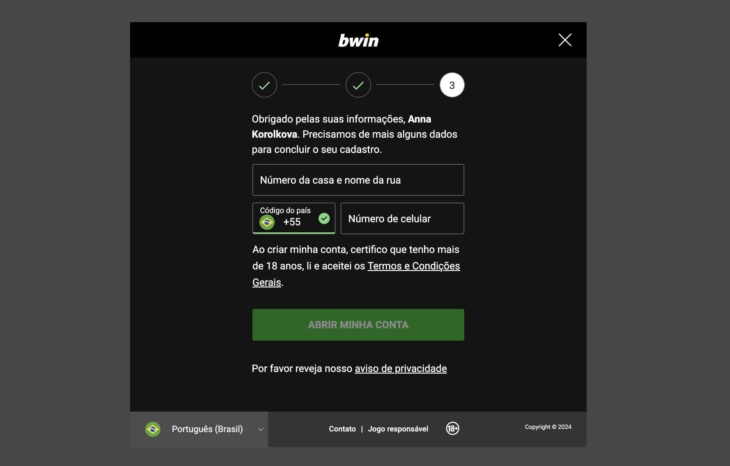Focus the Número de celular field
Image resolution: width=730 pixels, height=466 pixels.
point(402,218)
